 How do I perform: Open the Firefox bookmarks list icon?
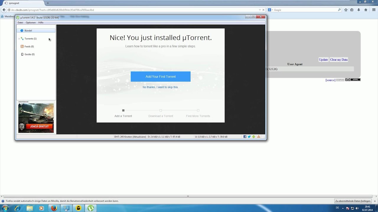(x=352, y=10)
